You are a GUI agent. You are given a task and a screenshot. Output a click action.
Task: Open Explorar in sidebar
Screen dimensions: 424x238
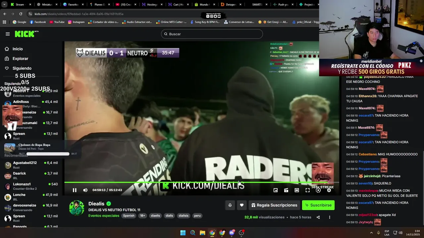tap(20, 59)
